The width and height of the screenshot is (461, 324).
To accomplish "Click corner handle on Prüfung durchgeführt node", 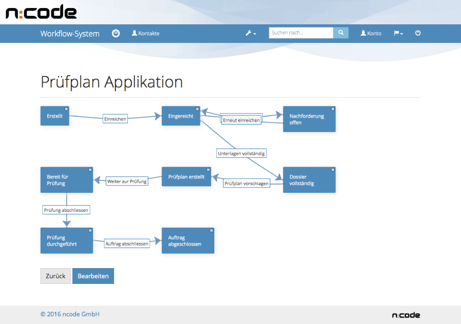I will (90, 230).
